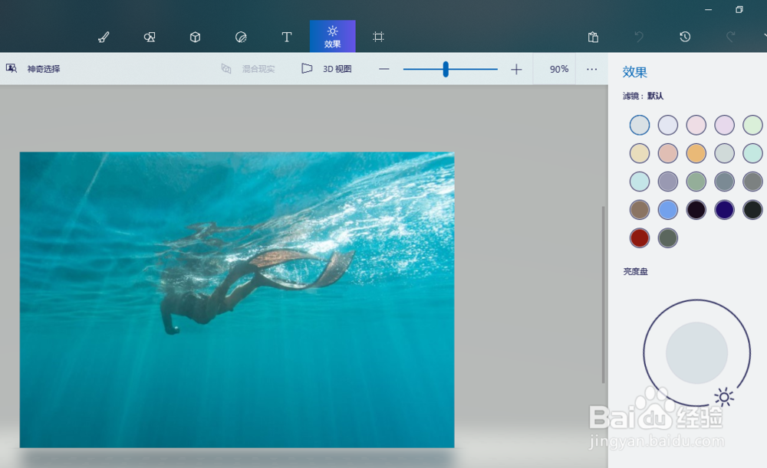Viewport: 767px width, 468px height.
Task: Click the zoom slider handle
Action: pos(446,70)
